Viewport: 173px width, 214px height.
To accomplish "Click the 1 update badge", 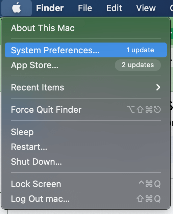I will [140, 50].
